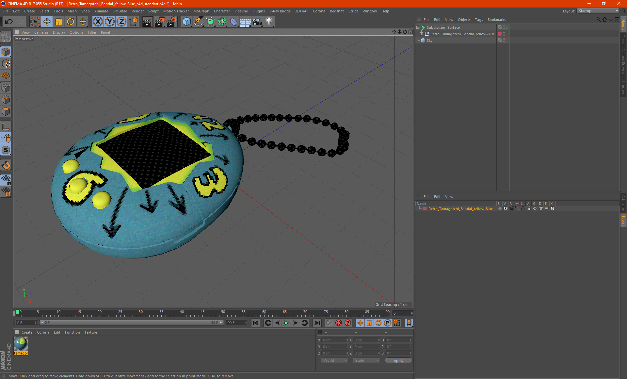The image size is (627, 379).
Task: Open the Layout Startup dropdown
Action: 598,11
